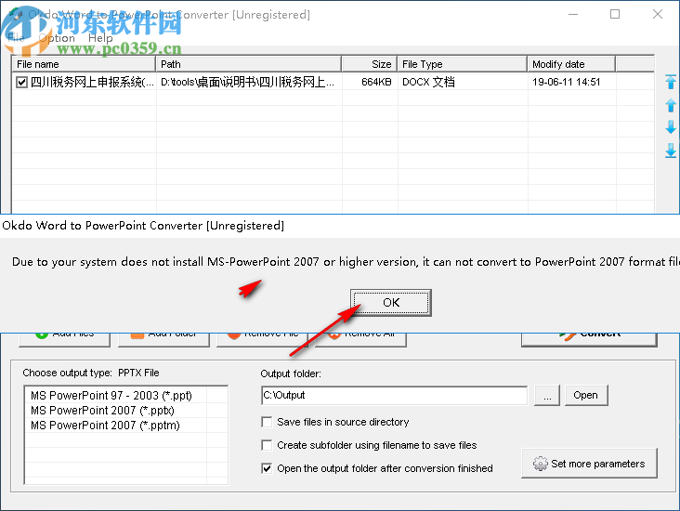Viewport: 680px width, 511px height.
Task: Move file to top arrow icon
Action: [x=671, y=82]
